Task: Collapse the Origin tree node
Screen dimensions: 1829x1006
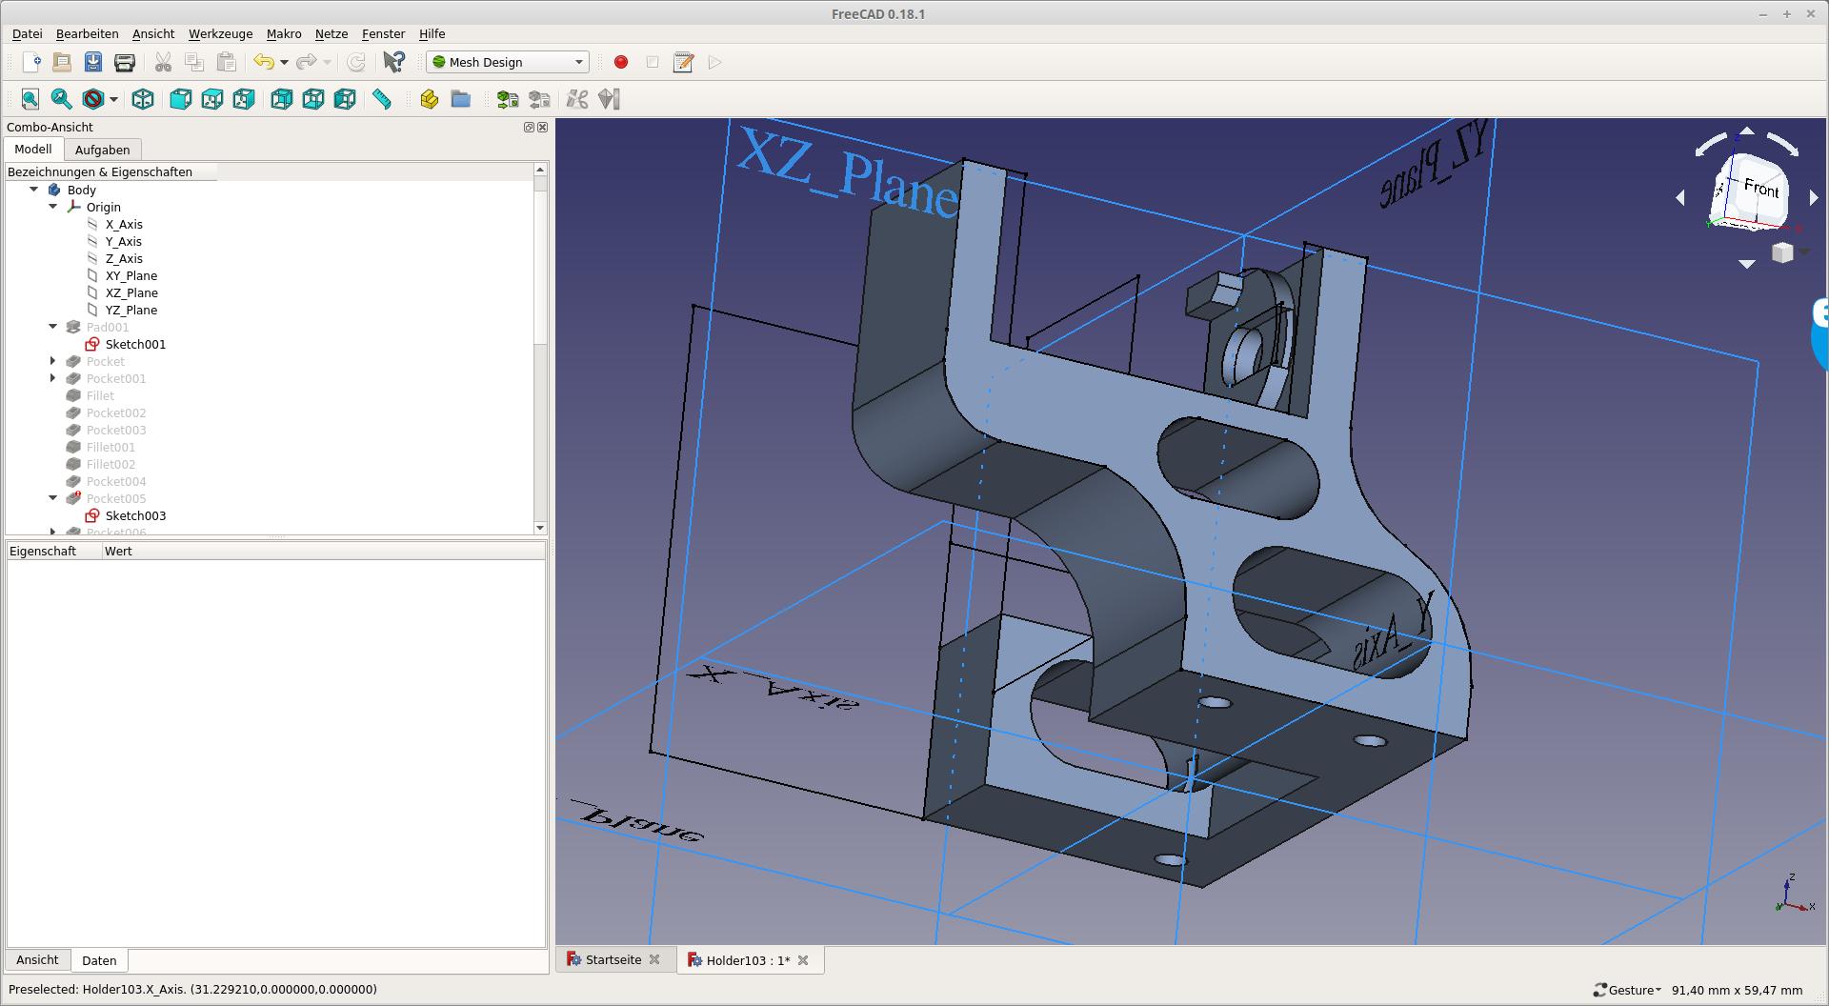Action: pyautogui.click(x=53, y=207)
